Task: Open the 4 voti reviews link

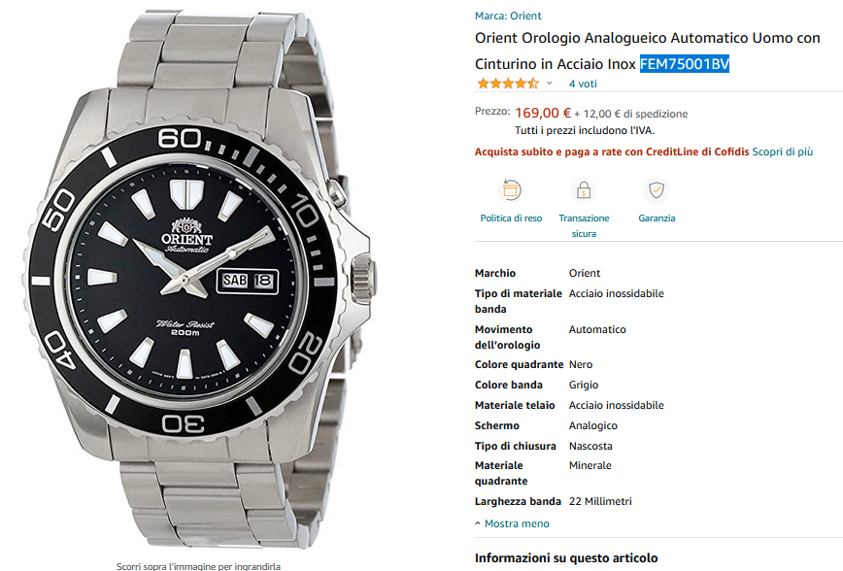Action: [x=583, y=84]
